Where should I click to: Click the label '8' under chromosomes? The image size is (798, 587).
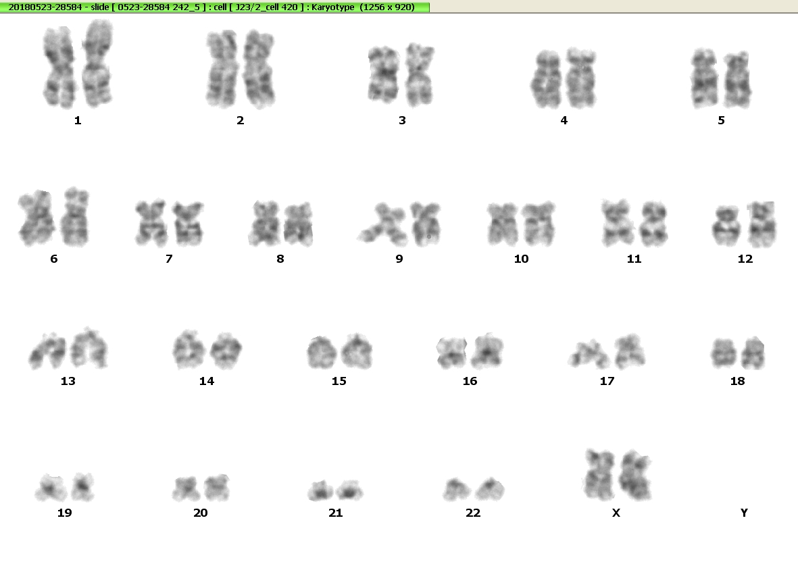tap(280, 259)
